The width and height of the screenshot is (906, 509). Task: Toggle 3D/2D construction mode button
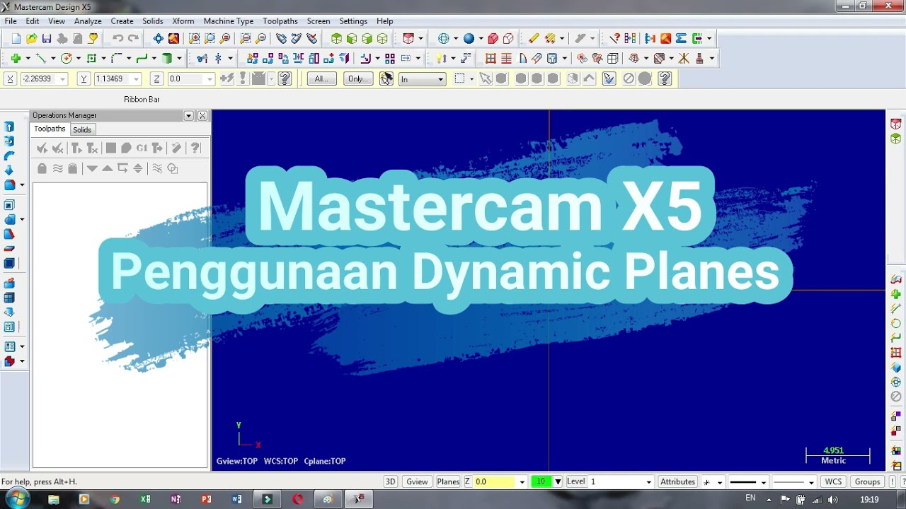tap(390, 481)
